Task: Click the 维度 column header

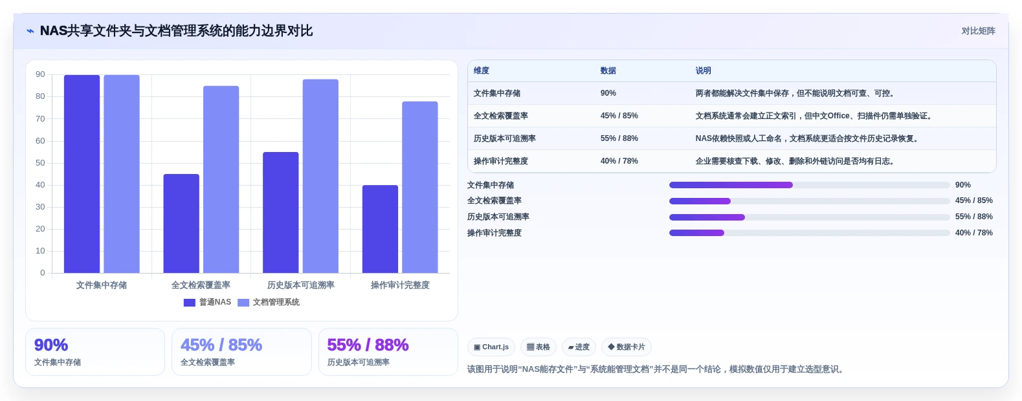Action: click(482, 71)
